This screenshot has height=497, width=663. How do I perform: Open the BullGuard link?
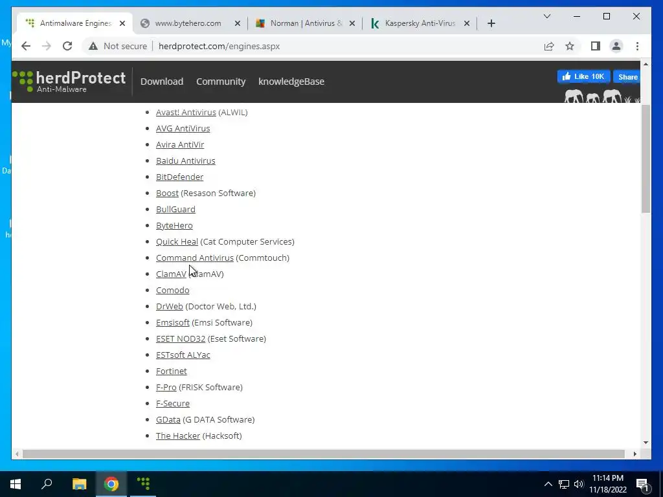[x=175, y=209]
